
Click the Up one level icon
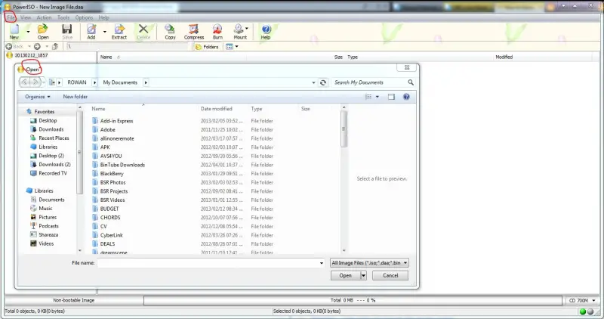55,46
